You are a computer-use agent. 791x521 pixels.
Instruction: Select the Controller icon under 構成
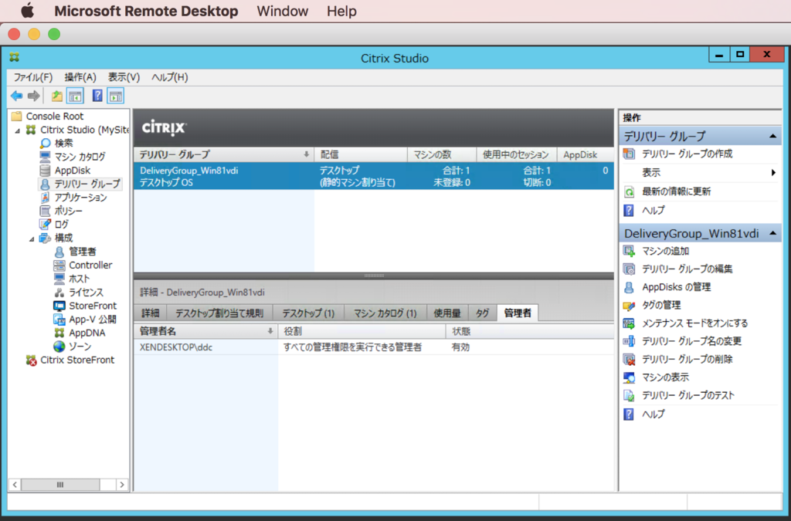(x=59, y=265)
